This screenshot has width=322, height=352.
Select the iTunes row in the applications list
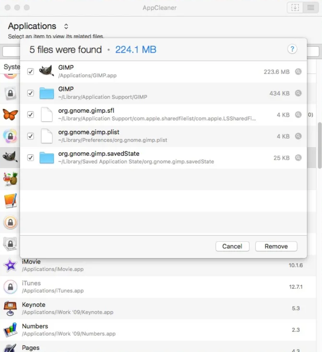point(158,287)
